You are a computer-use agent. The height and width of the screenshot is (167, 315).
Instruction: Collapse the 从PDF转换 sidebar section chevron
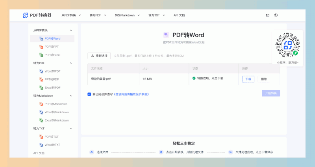pyautogui.click(x=71, y=31)
